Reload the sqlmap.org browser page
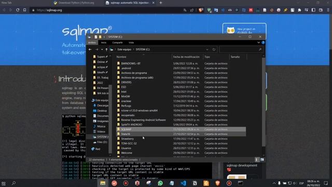This screenshot has height=187, width=332. [x=18, y=10]
